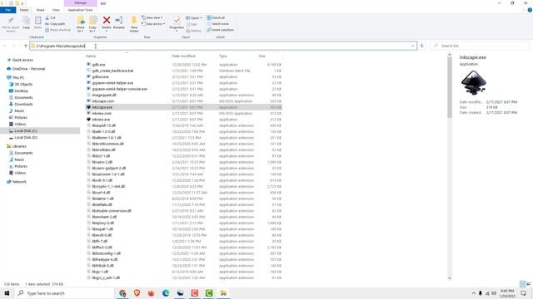
Task: Switch to Details view icon in status bar
Action: (x=522, y=284)
